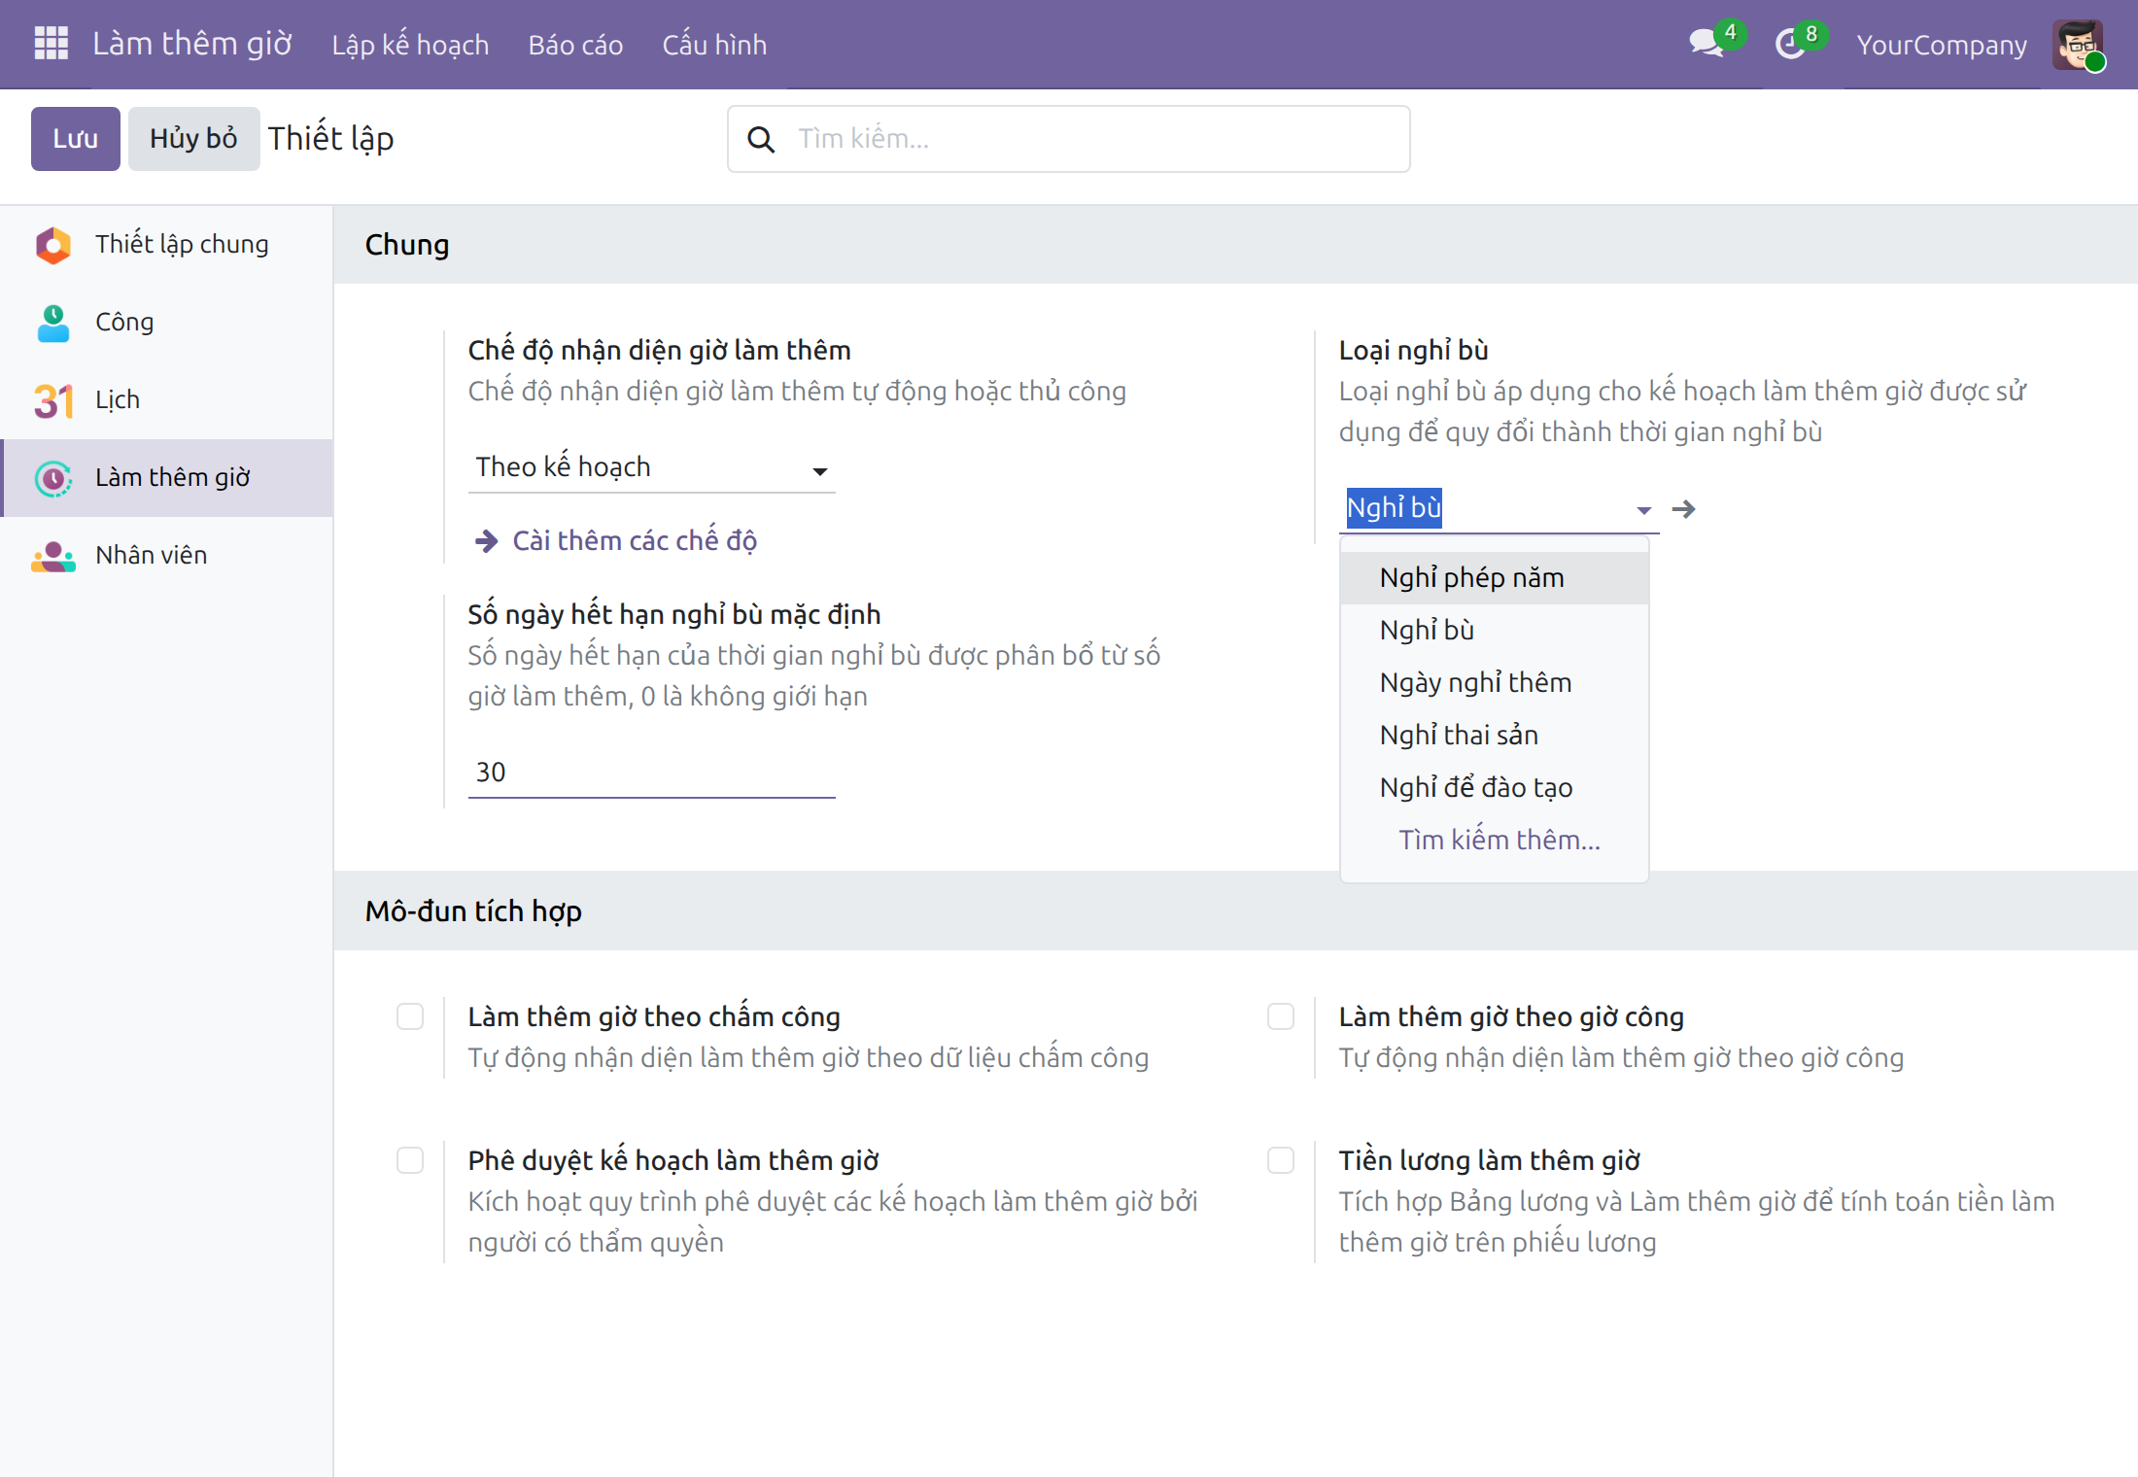Open external link arrow beside Nghỉ bù

pos(1684,509)
